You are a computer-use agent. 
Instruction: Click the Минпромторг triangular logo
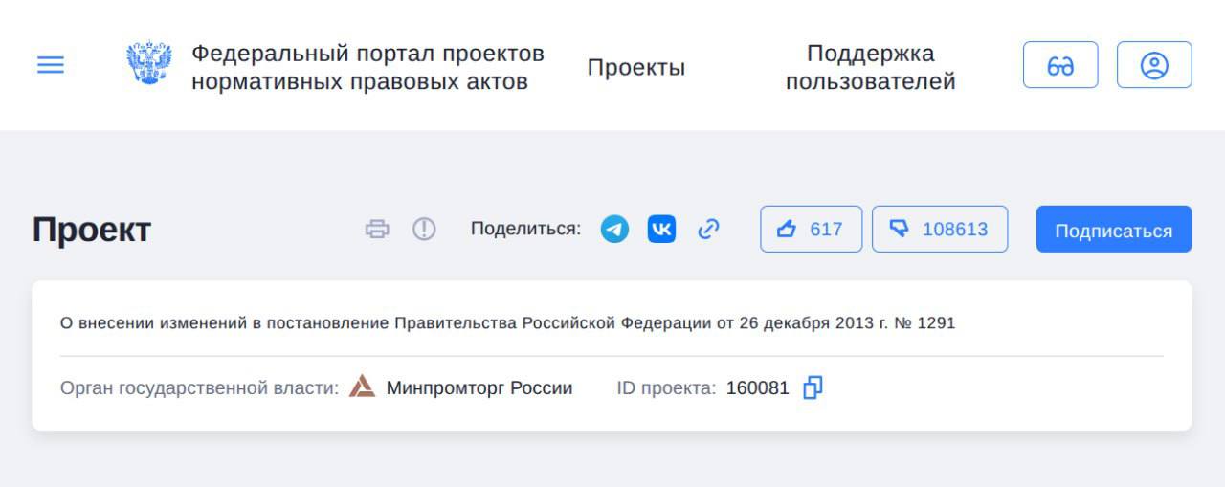(x=362, y=387)
